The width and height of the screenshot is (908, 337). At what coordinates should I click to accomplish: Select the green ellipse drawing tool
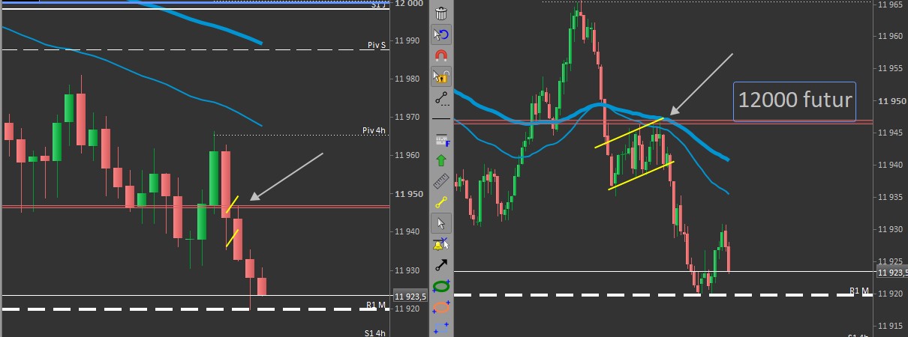pos(441,285)
